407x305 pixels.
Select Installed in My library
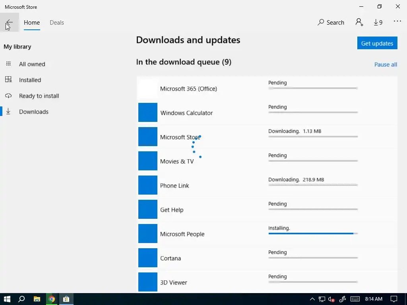pos(30,80)
